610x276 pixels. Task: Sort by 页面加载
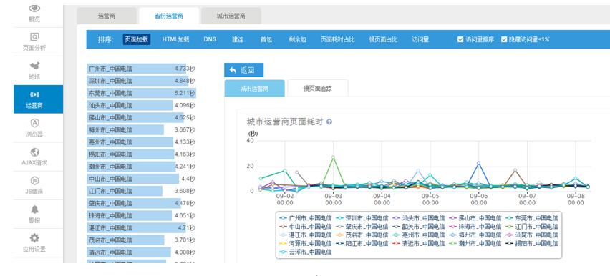137,39
